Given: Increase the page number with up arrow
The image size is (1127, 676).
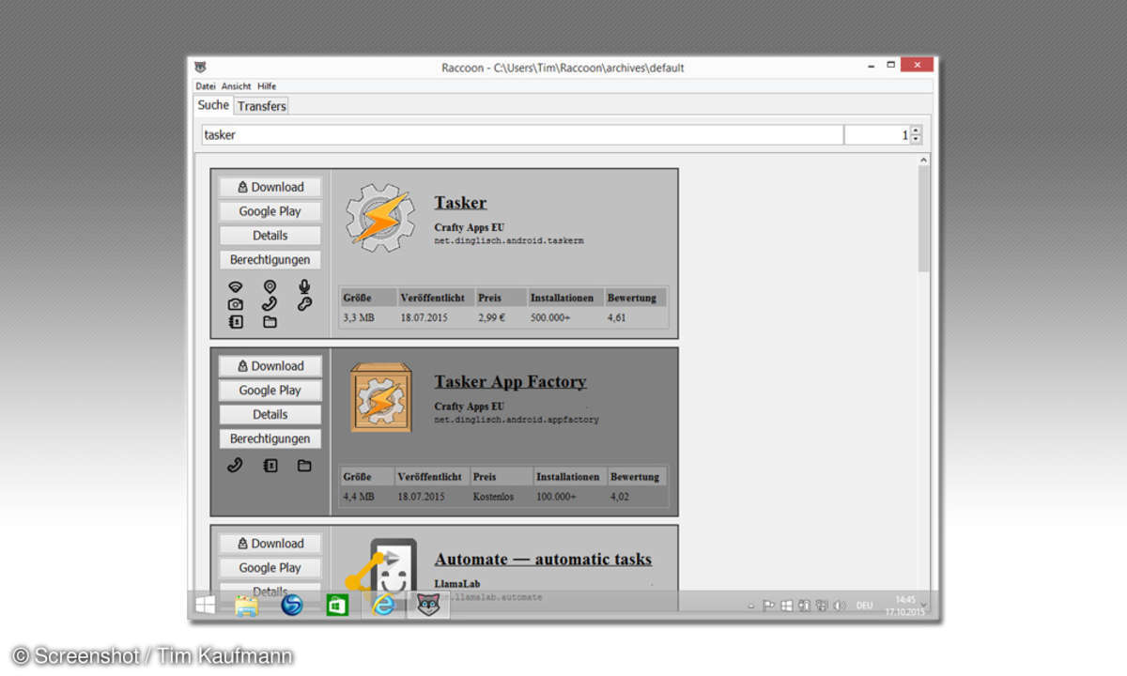Looking at the screenshot, I should point(917,131).
